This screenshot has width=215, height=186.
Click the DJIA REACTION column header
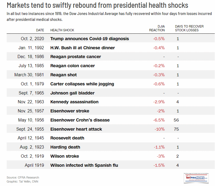[x=157, y=28]
